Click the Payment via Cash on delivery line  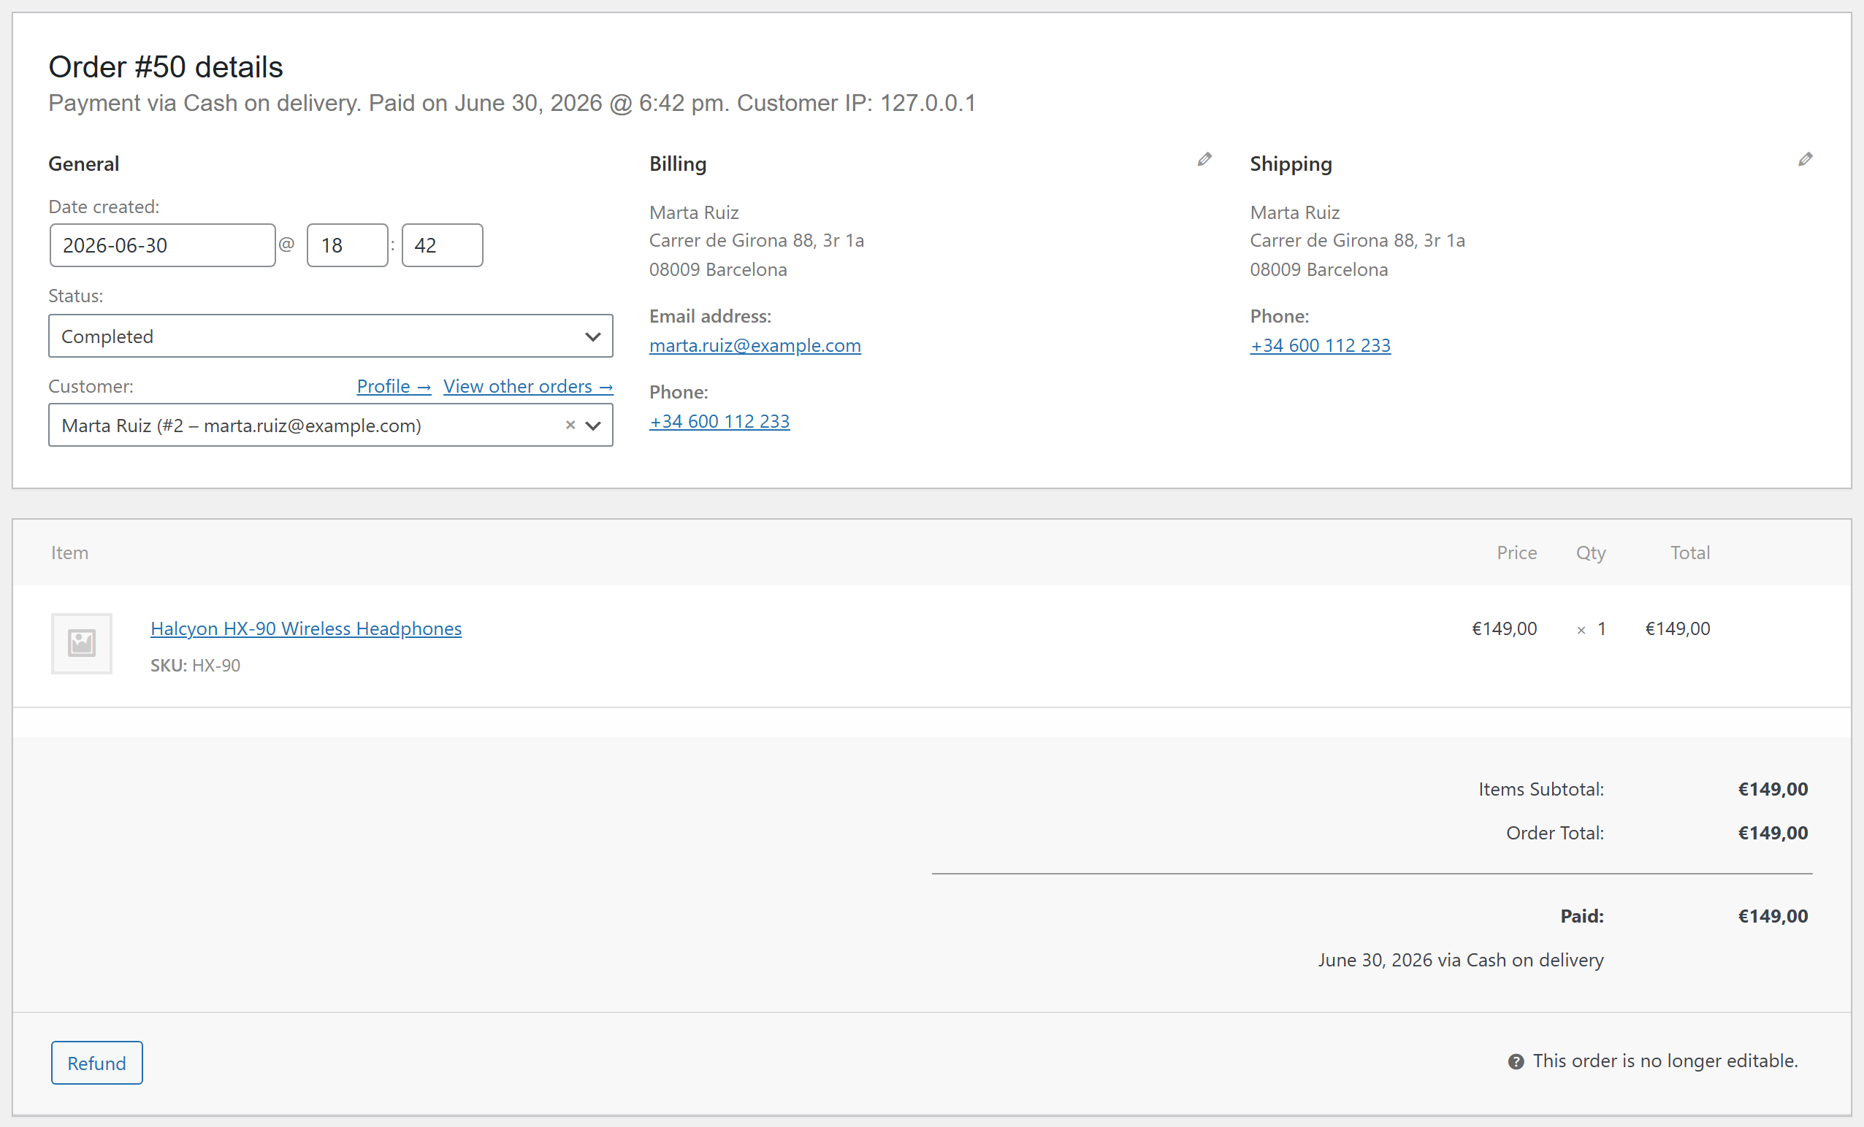[x=512, y=104]
